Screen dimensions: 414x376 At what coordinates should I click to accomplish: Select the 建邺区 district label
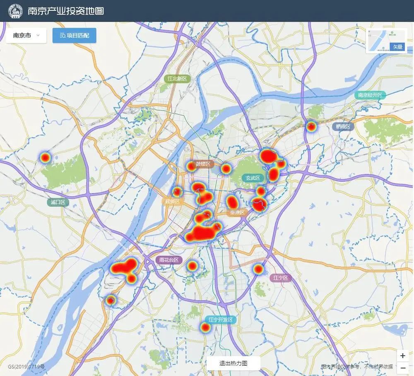click(173, 202)
